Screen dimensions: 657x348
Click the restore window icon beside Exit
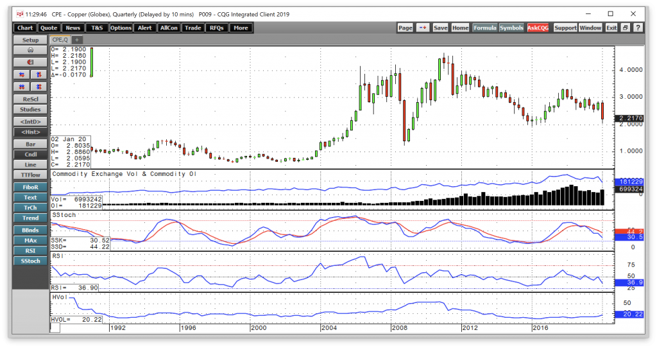[x=624, y=28]
